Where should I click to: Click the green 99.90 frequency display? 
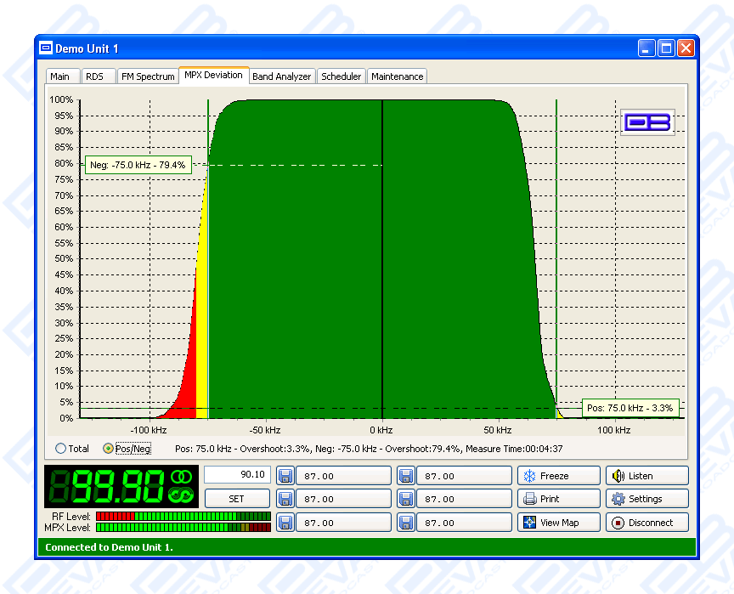(121, 487)
